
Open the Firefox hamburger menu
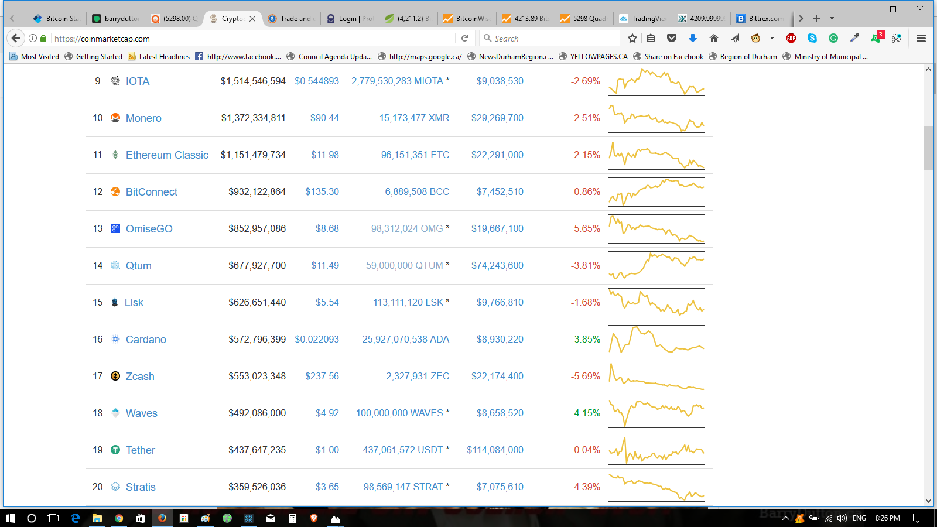pos(921,39)
